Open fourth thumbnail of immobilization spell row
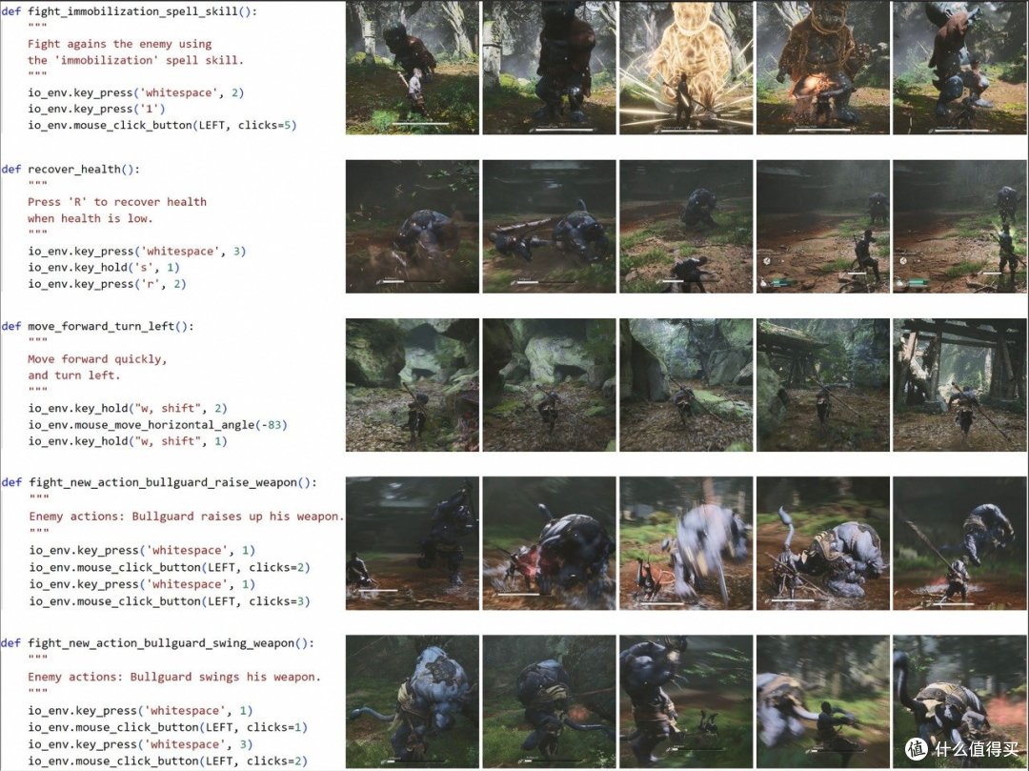 (x=823, y=67)
